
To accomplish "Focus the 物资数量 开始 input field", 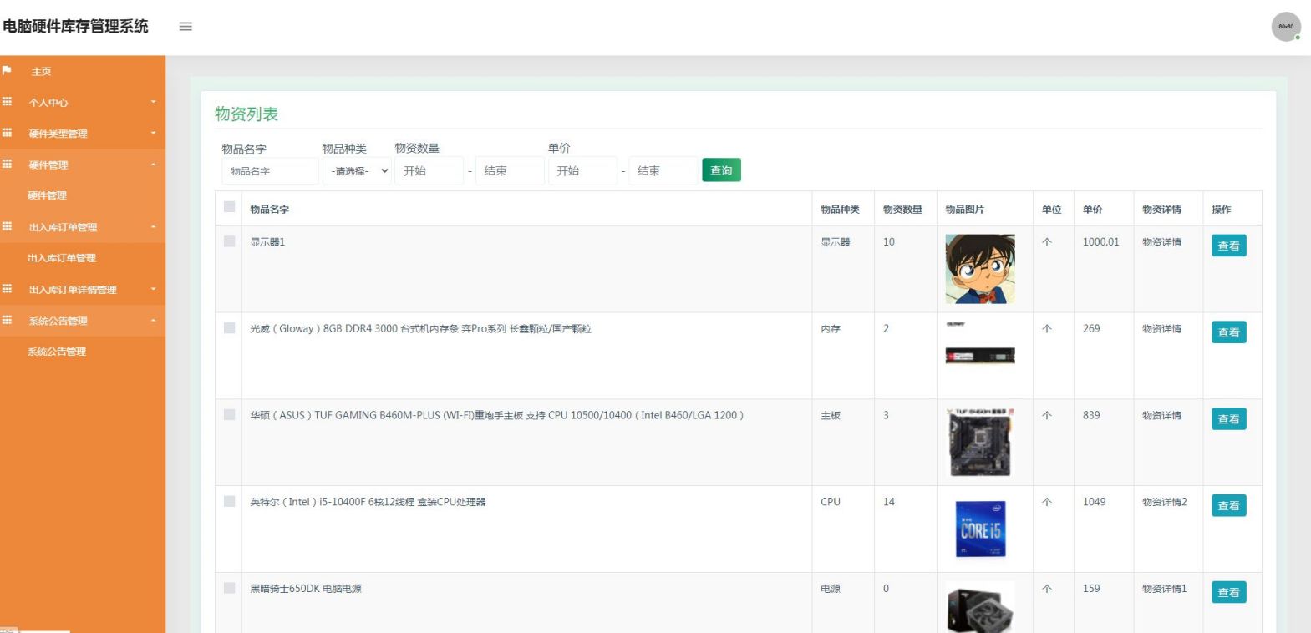I will tap(429, 170).
